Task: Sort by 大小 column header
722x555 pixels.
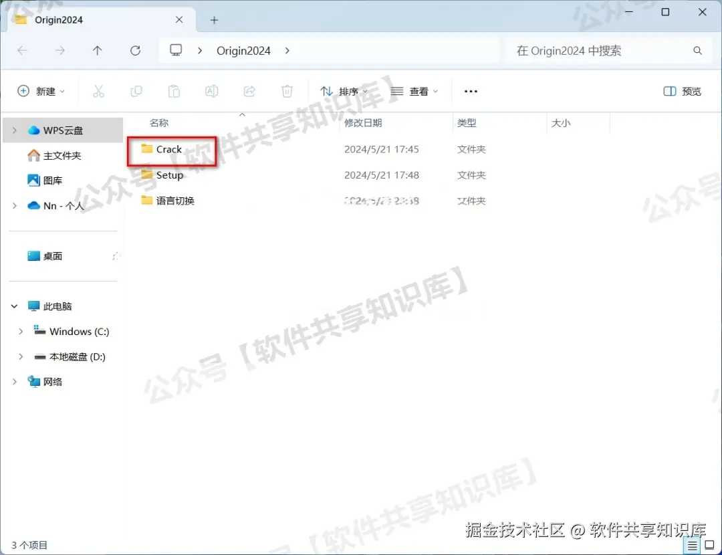Action: click(x=561, y=123)
